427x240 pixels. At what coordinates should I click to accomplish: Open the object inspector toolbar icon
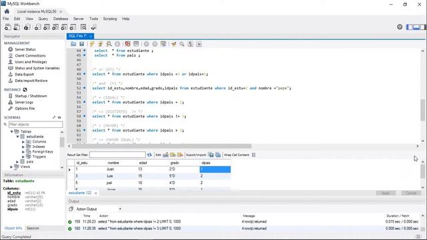click(x=27, y=27)
